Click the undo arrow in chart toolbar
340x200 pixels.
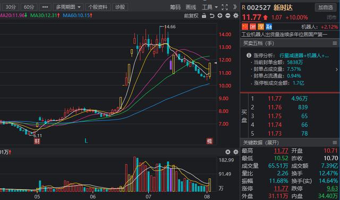pyautogui.click(x=212, y=16)
